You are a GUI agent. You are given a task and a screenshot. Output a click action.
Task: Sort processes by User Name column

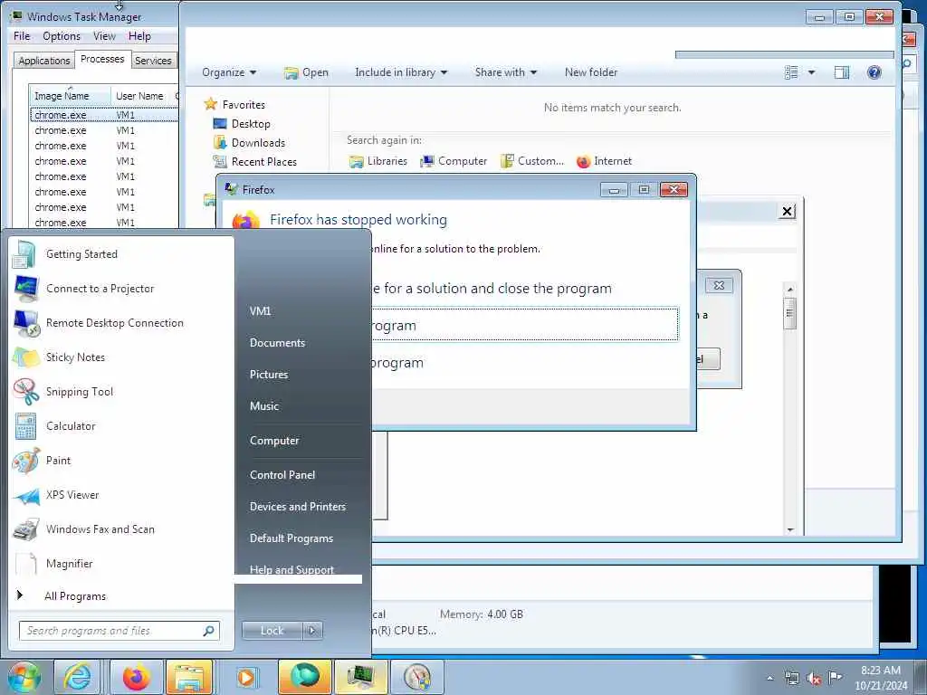pos(139,96)
